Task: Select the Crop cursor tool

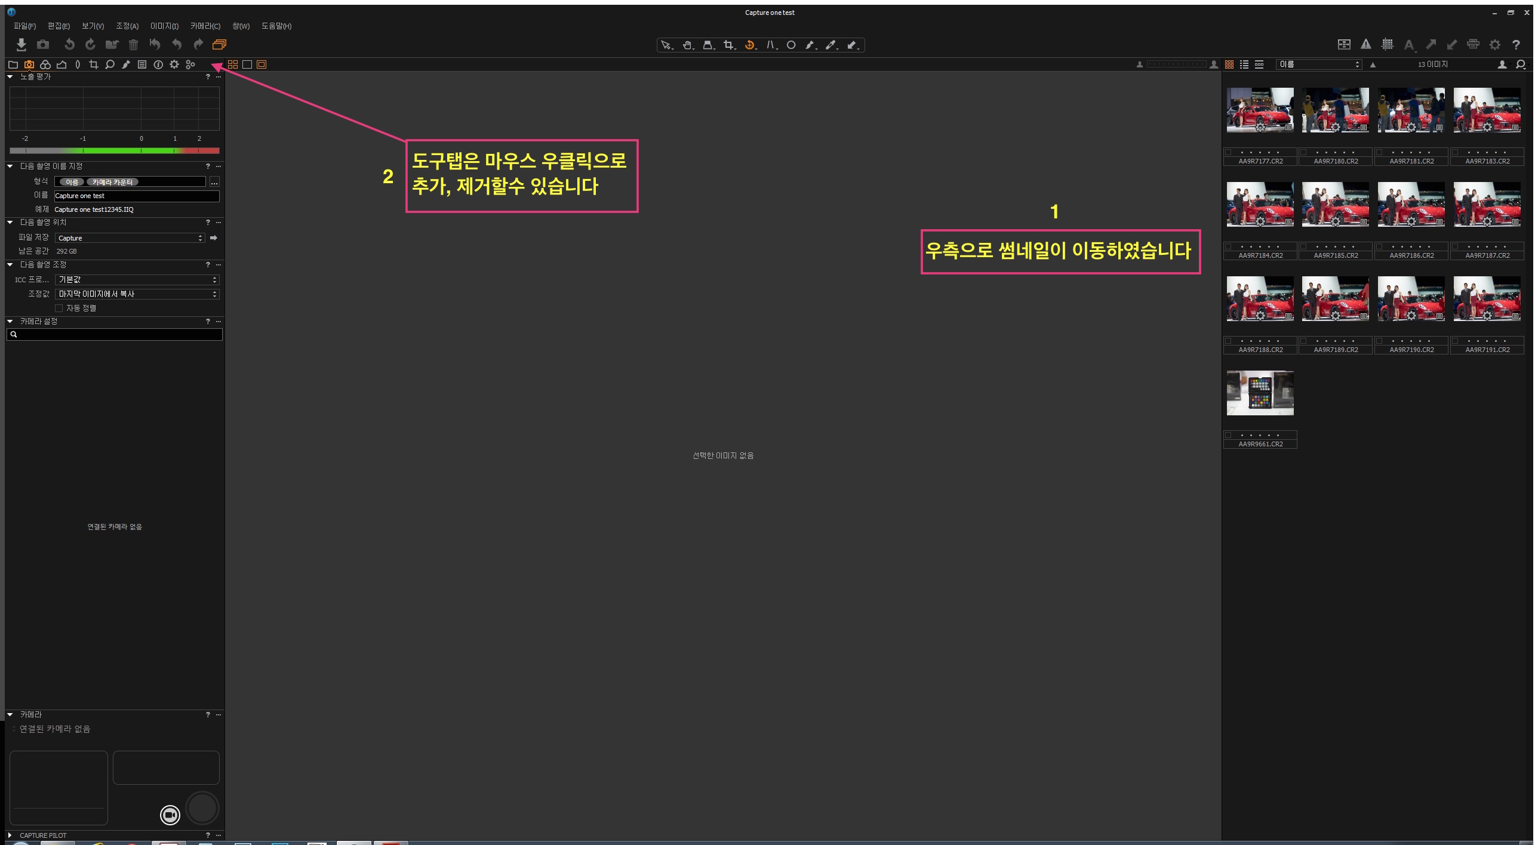Action: pos(728,45)
